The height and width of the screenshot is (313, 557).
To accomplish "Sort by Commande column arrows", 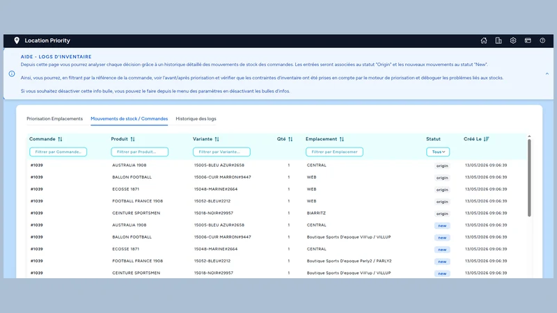I will click(x=60, y=139).
